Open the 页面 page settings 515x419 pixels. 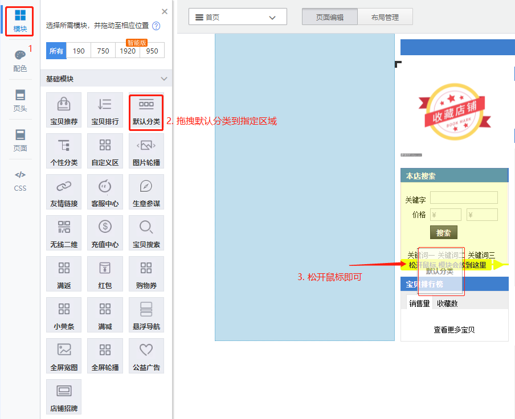pos(20,141)
